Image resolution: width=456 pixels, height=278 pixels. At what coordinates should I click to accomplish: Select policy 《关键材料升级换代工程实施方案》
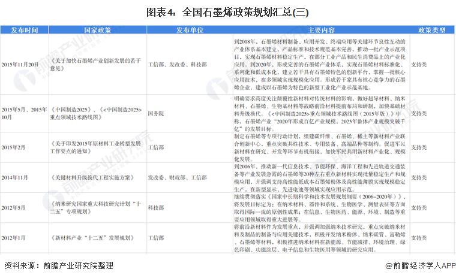92,177
